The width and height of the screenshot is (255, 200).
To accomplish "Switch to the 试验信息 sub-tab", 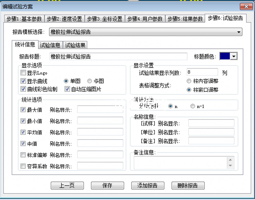I will pos(50,45).
